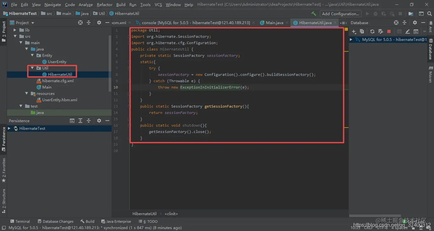
Task: Open the Refactor menu
Action: (105, 4)
